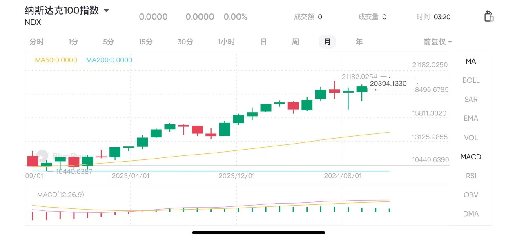Image resolution: width=517 pixels, height=239 pixels.
Task: Enable the MA indicator
Action: (471, 61)
